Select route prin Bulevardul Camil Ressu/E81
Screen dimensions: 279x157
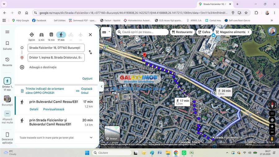pos(57,105)
